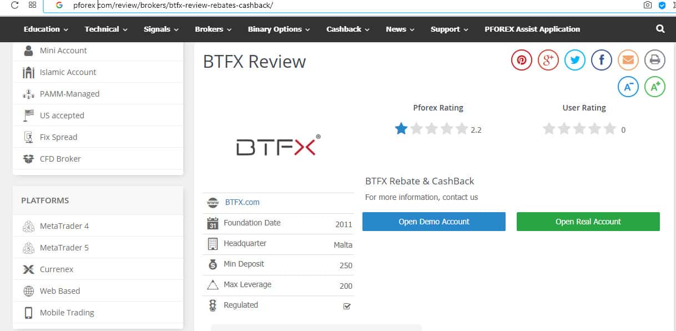Image resolution: width=676 pixels, height=331 pixels.
Task: Visit the BTFX.com website link
Action: pos(242,202)
